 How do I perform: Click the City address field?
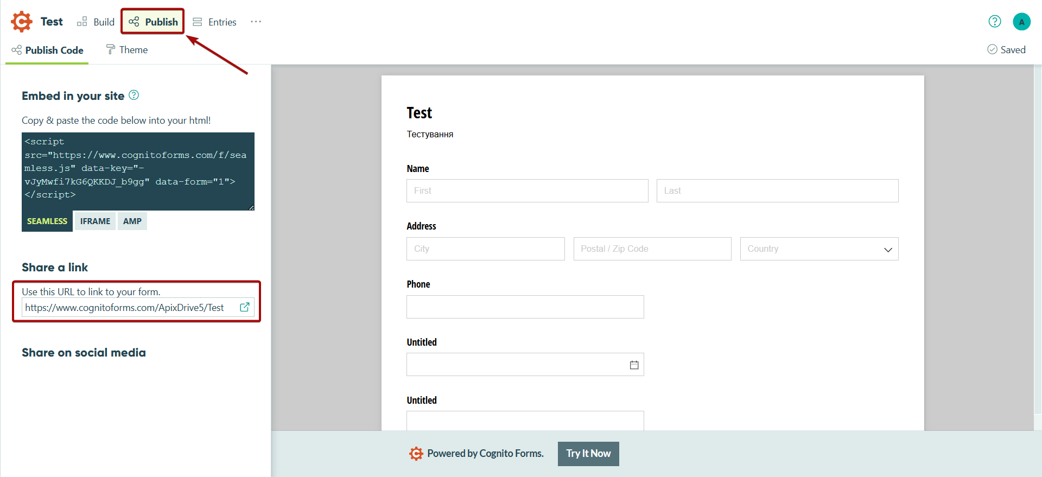point(485,249)
